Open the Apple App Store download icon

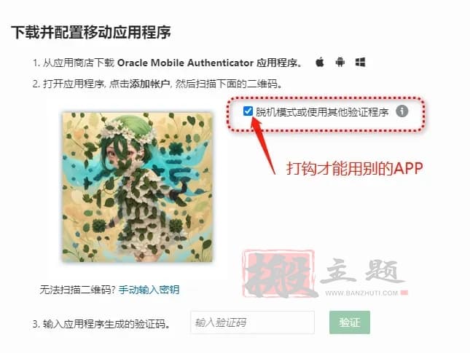[x=320, y=62]
